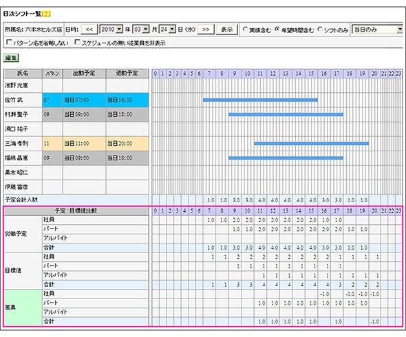Viewport: 406px width, 337px height.
Task: Click the 出勤予定 column header
Action: [84, 74]
